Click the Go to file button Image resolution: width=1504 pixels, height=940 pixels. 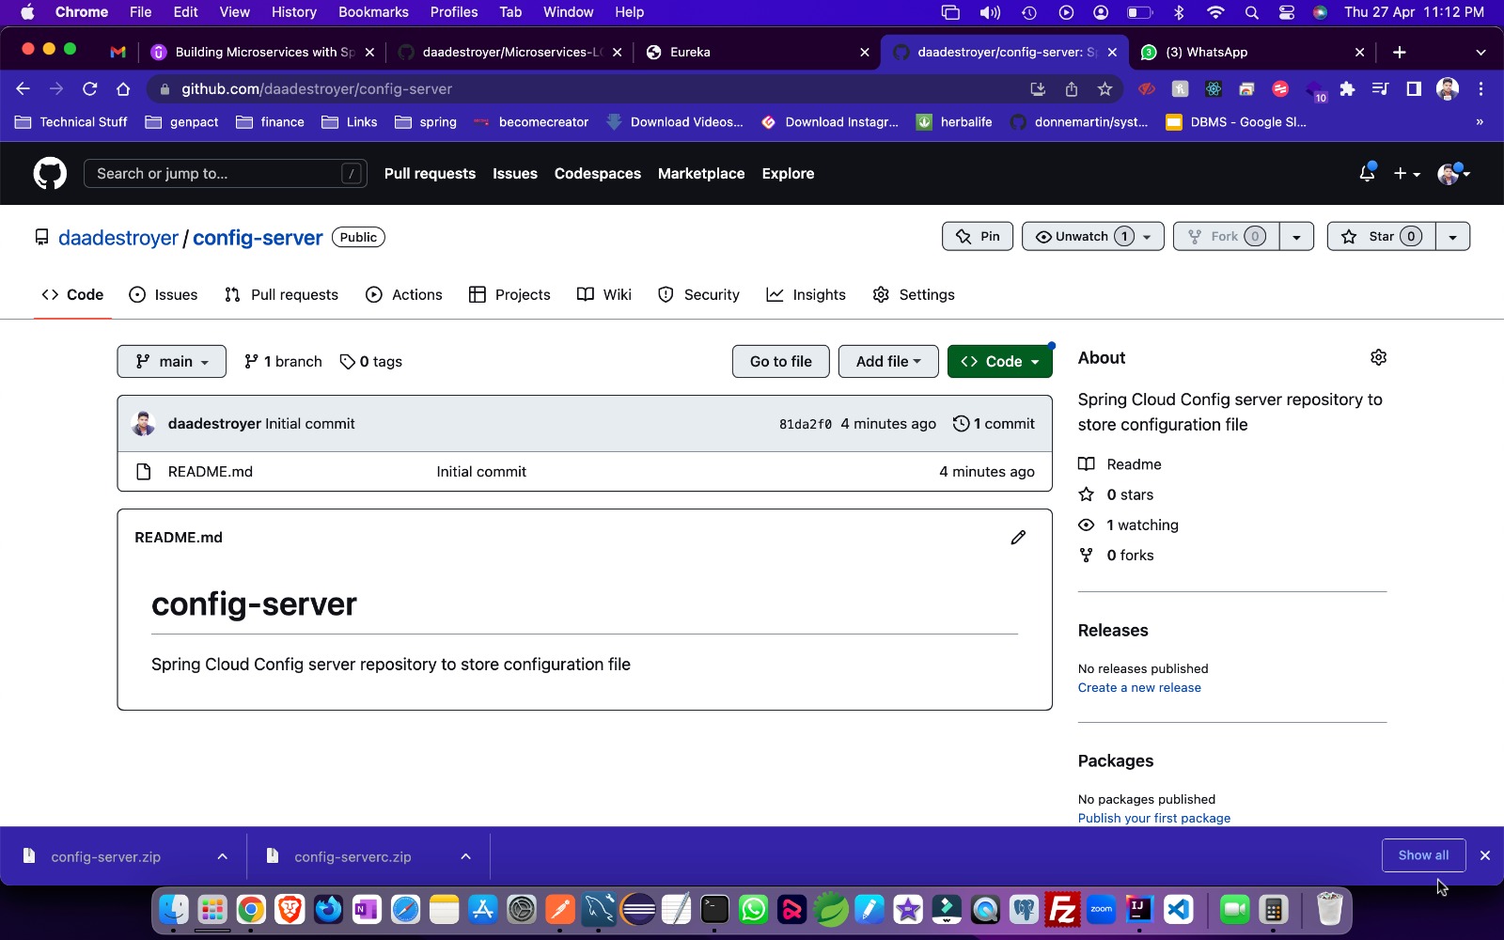(x=779, y=361)
